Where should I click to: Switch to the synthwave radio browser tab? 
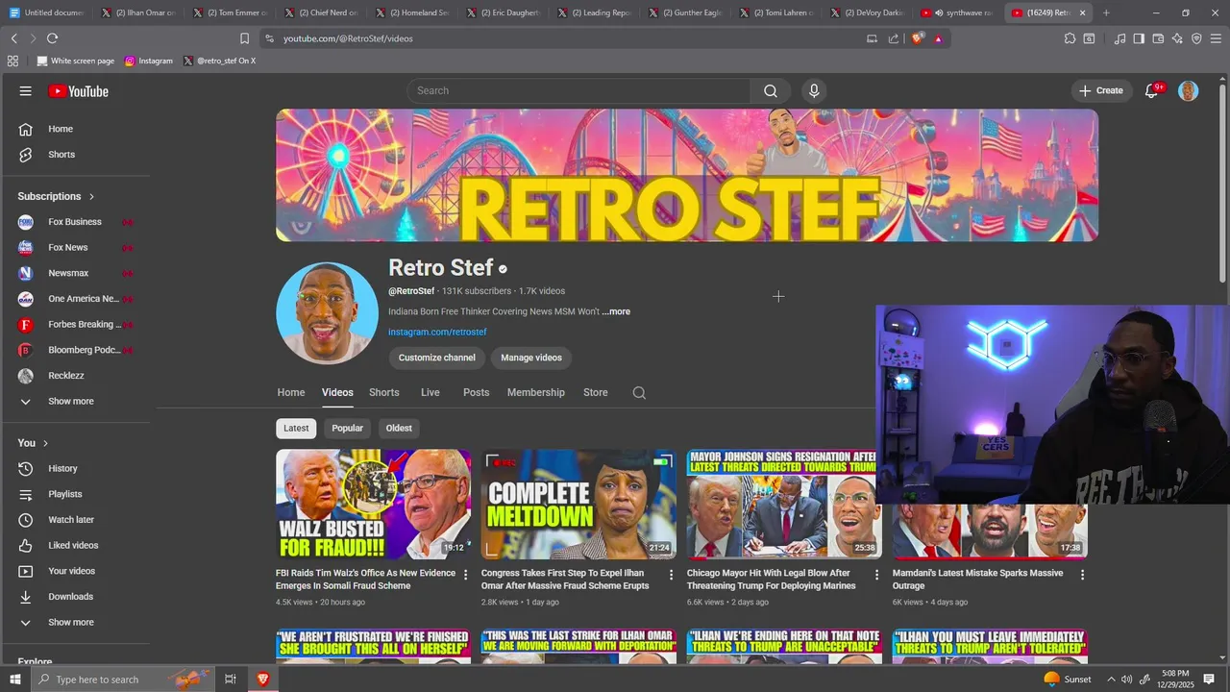pos(956,12)
